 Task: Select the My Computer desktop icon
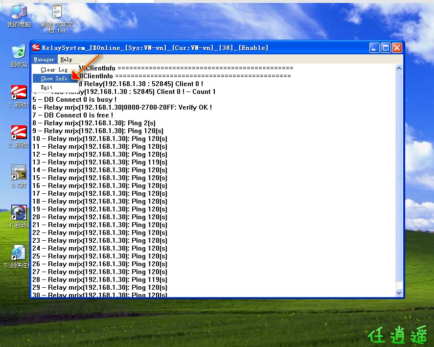(x=19, y=16)
